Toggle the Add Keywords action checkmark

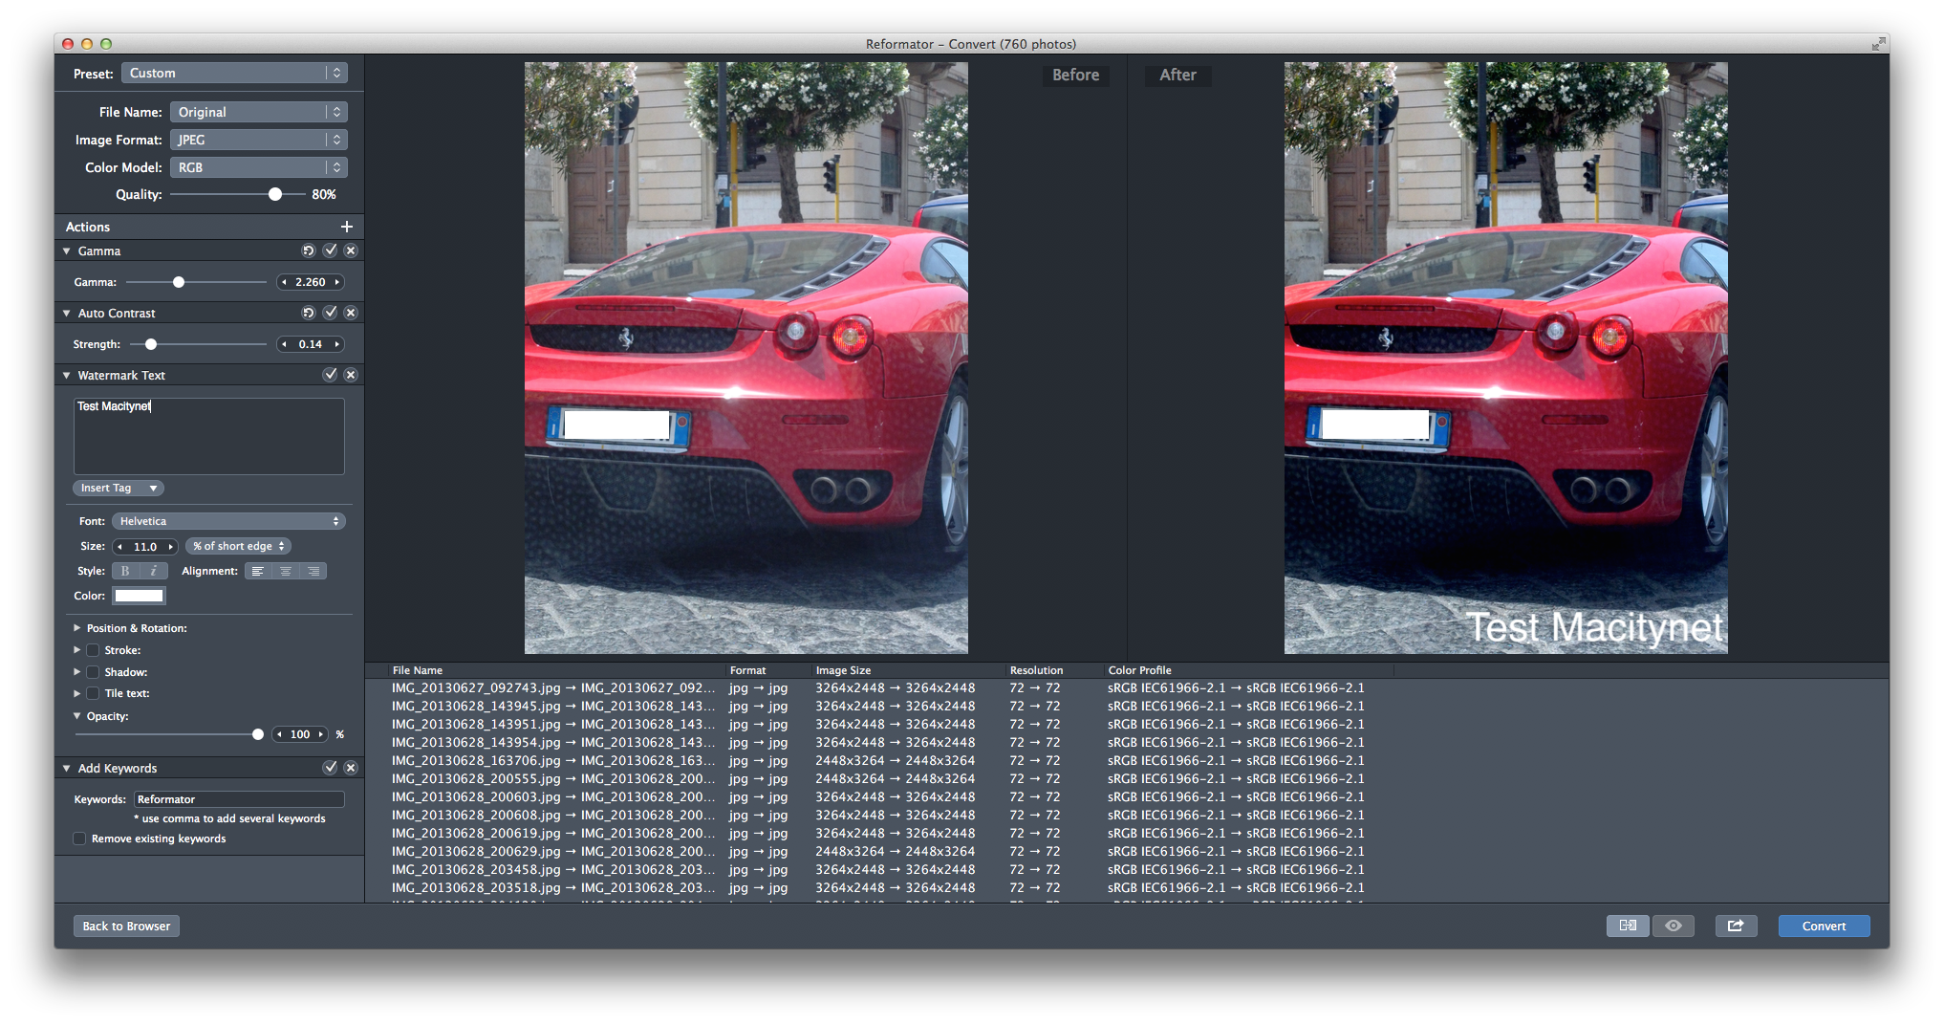click(330, 768)
